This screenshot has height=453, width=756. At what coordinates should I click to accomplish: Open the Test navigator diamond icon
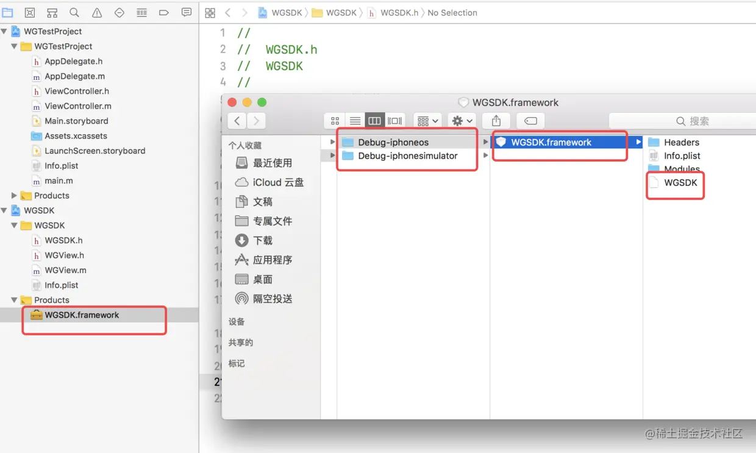(119, 12)
